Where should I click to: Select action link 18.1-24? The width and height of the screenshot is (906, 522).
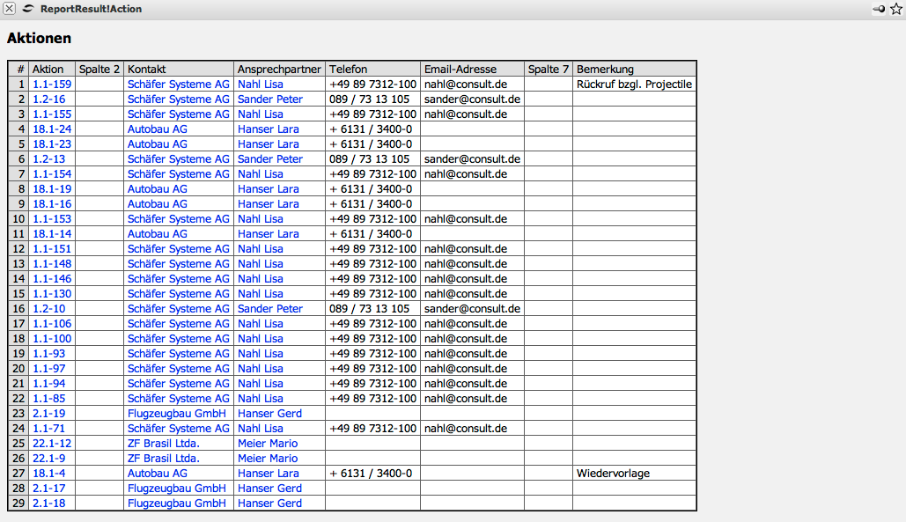(52, 129)
